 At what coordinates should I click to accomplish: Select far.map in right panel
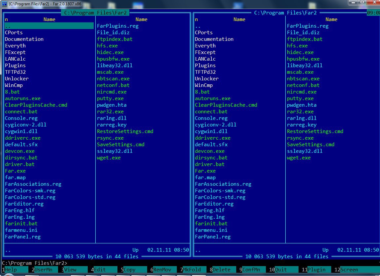coord(205,178)
